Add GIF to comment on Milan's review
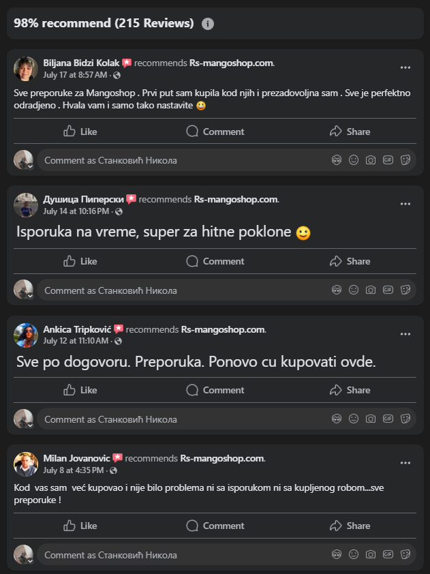This screenshot has width=430, height=574. (388, 554)
